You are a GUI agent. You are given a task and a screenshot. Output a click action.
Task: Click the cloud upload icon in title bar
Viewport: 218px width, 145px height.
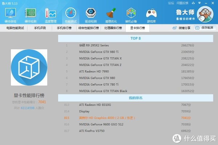pos(193,3)
